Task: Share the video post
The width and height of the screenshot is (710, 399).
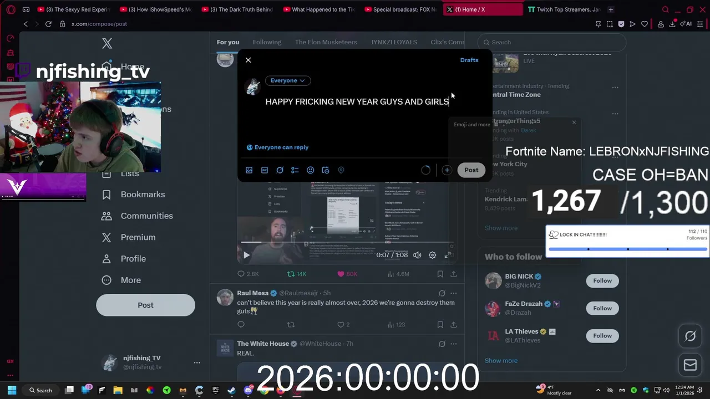Action: point(454,274)
